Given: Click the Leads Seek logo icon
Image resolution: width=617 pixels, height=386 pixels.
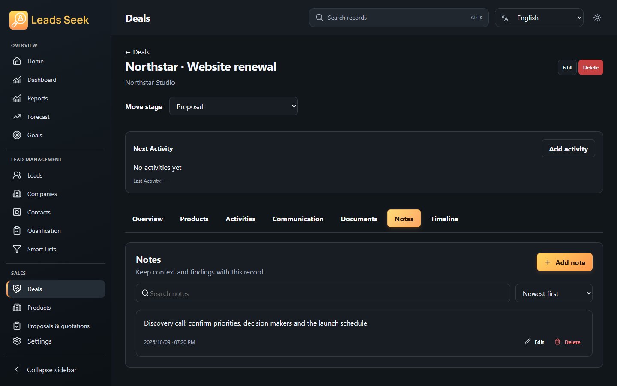Looking at the screenshot, I should [x=18, y=20].
